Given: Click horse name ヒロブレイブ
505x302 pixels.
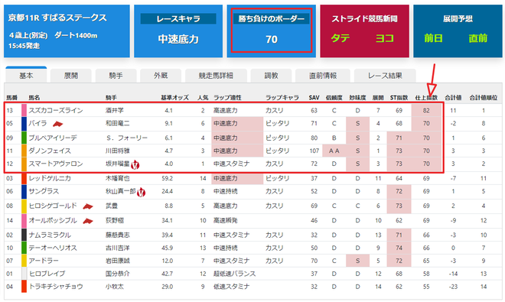Looking at the screenshot, I should [47, 274].
